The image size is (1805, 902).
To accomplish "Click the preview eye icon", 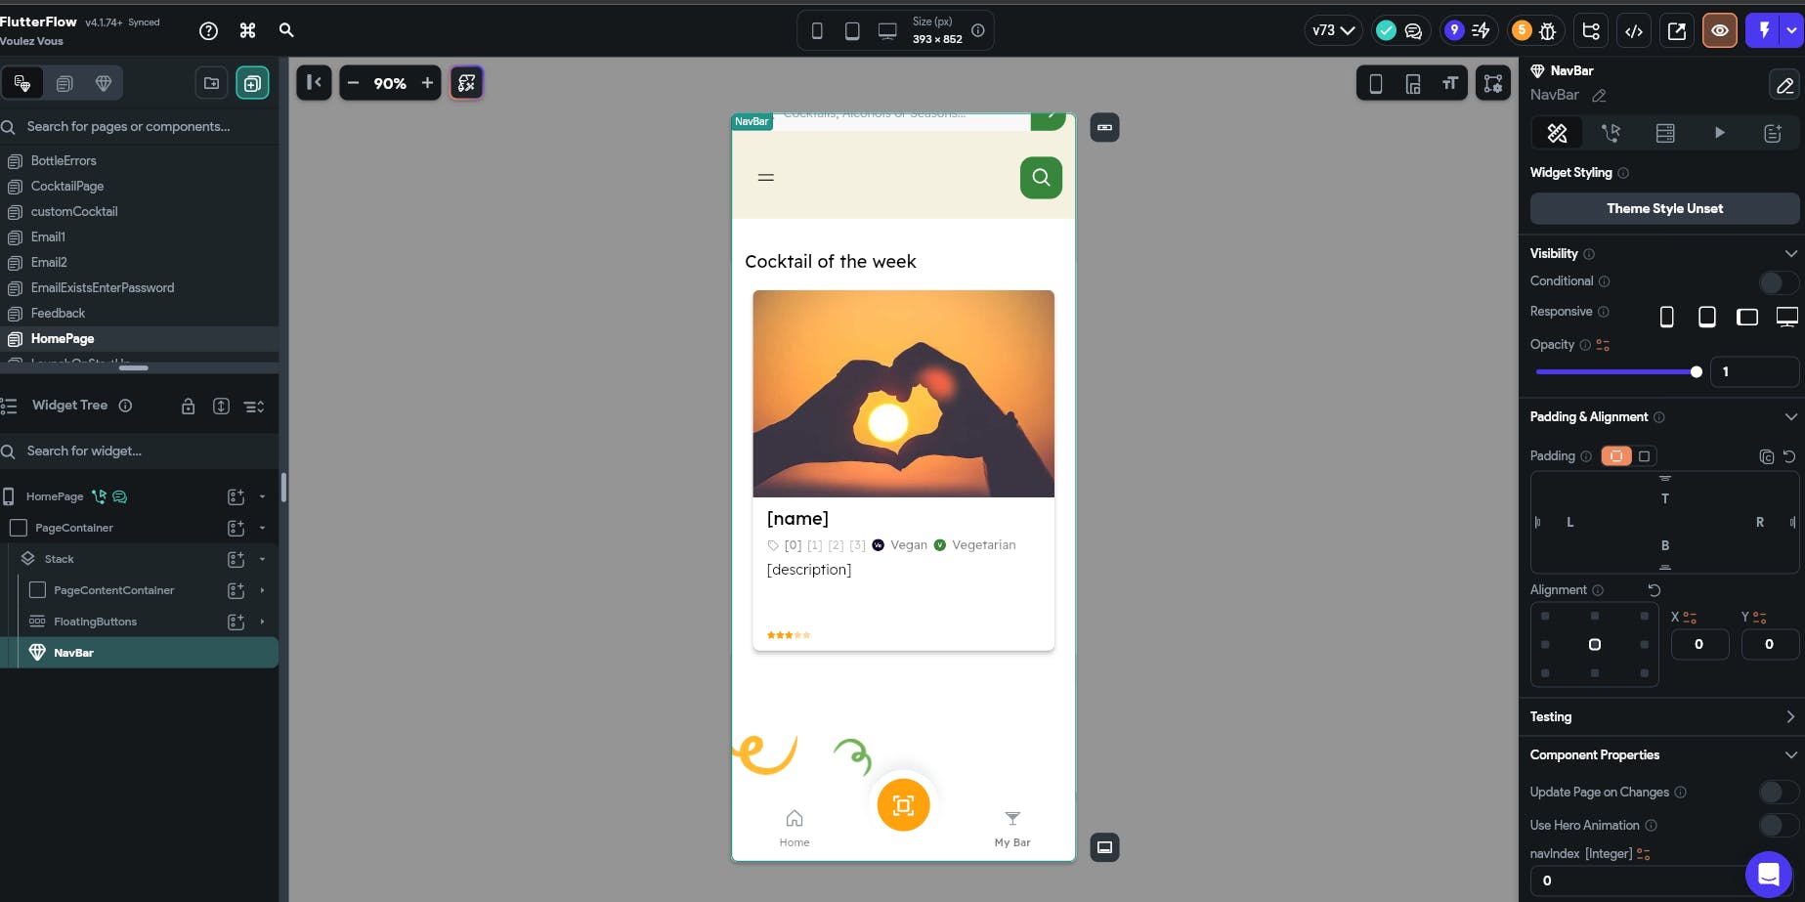I will (1720, 30).
